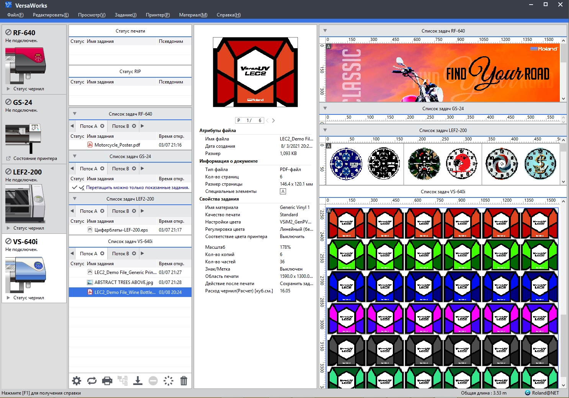Switch to Поток A in RF-640 list
The width and height of the screenshot is (569, 398).
tap(88, 126)
